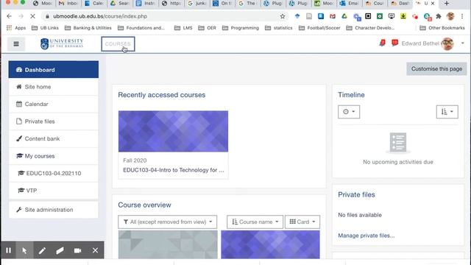Switch to the Inbox Gmail tab
The height and width of the screenshot is (265, 471).
[68, 4]
